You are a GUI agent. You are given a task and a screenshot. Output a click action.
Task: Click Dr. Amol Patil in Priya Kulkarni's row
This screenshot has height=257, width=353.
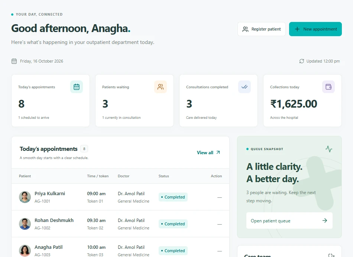[x=131, y=194]
